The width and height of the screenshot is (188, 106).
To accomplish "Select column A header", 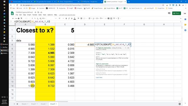I will (x=26, y=24).
